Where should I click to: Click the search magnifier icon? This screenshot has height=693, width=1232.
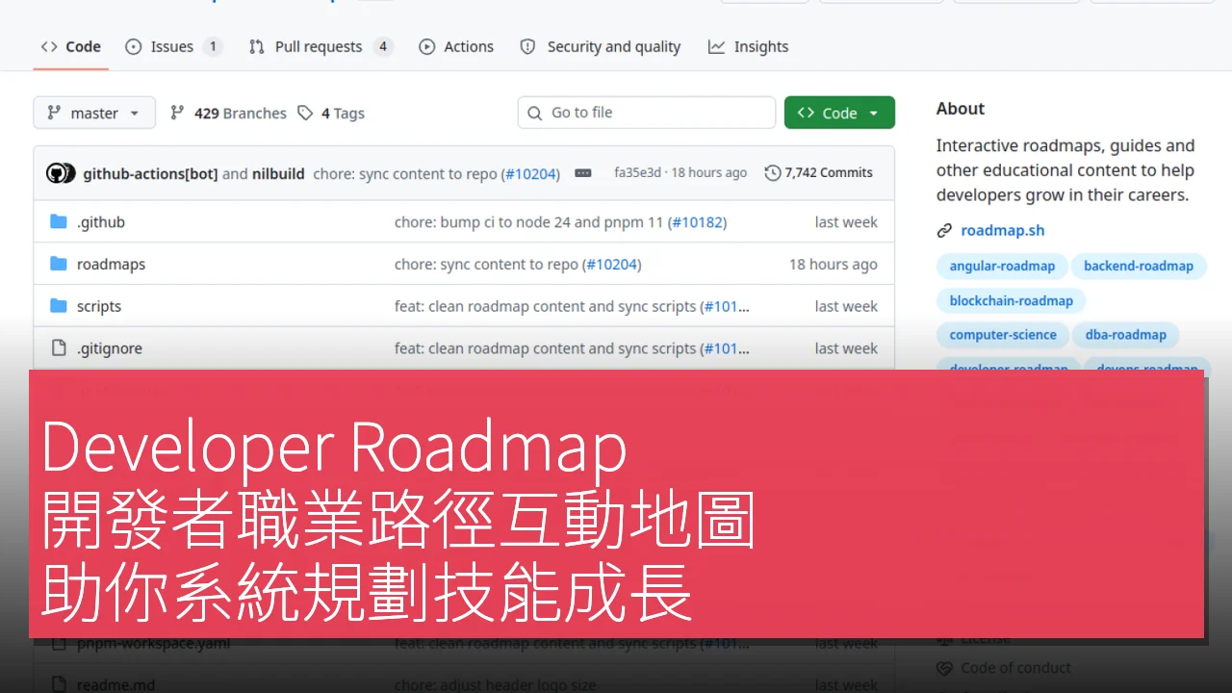535,113
